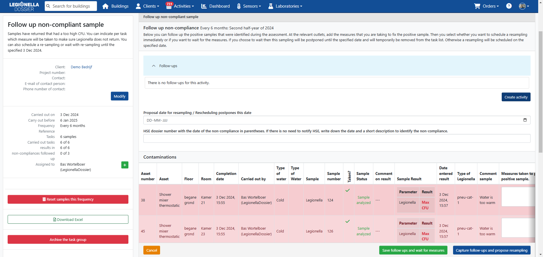Open the help question mark icon

[509, 6]
